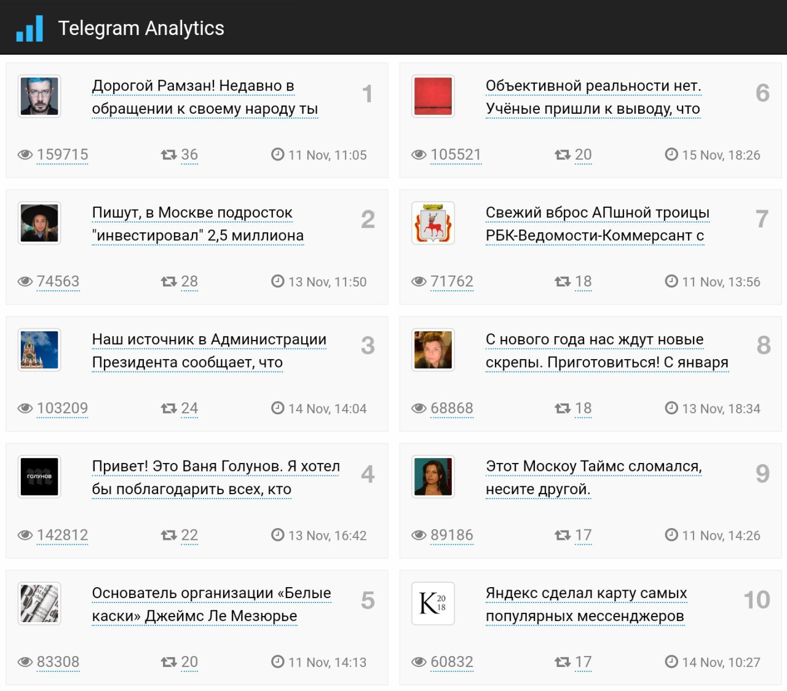Click the clock icon before 15 Nov, 18:26
787x691 pixels.
671,154
